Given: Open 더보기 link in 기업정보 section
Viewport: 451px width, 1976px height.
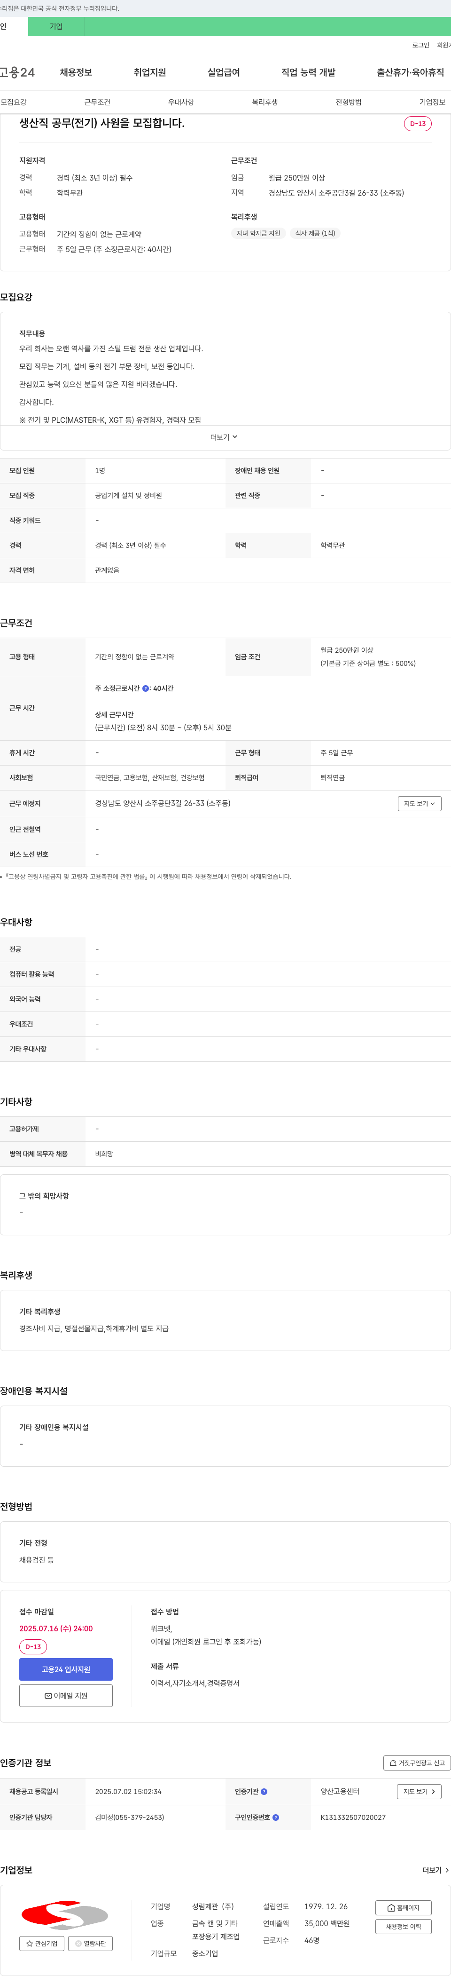Looking at the screenshot, I should point(435,1870).
